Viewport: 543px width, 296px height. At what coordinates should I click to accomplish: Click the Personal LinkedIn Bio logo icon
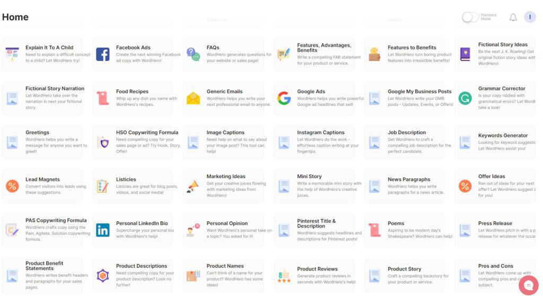[x=102, y=230]
